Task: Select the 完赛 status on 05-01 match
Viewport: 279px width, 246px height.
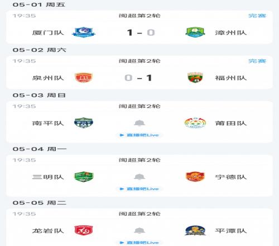Action: coord(257,16)
